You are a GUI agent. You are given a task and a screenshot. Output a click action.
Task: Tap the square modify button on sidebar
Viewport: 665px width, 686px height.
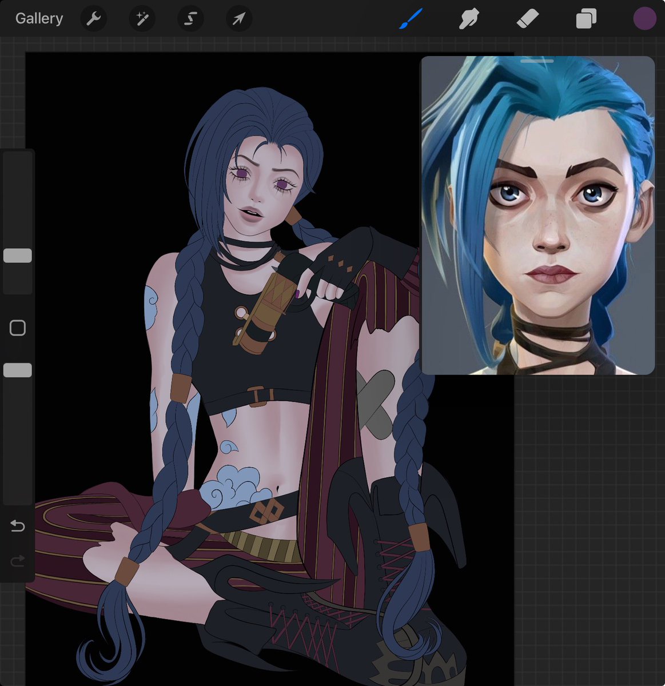tap(18, 328)
